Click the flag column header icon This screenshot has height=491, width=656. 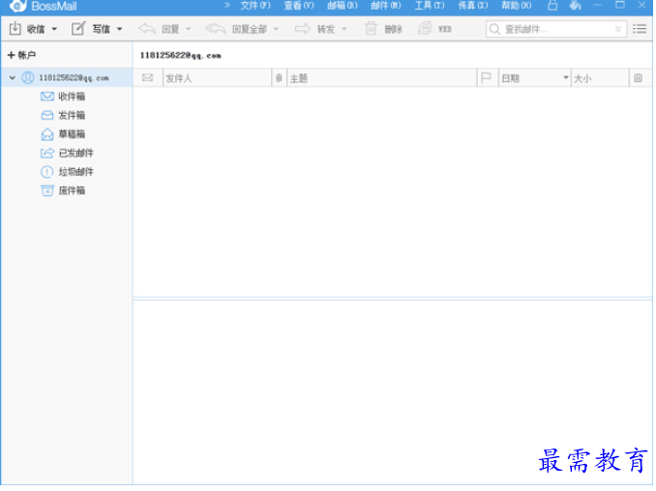486,78
